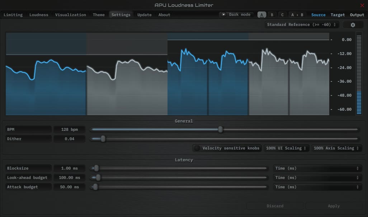Image resolution: width=368 pixels, height=217 pixels.
Task: Click the Blocksize parameter label
Action: [28, 168]
